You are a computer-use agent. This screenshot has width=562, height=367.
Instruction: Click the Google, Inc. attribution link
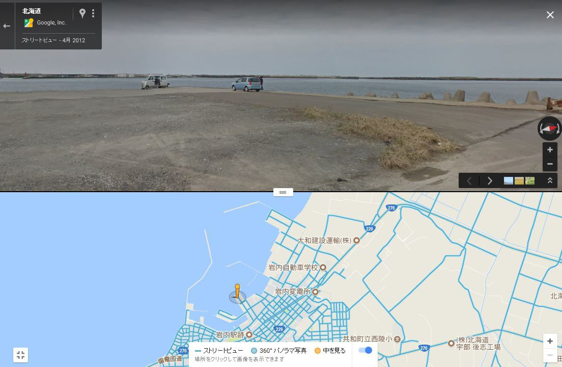click(51, 22)
